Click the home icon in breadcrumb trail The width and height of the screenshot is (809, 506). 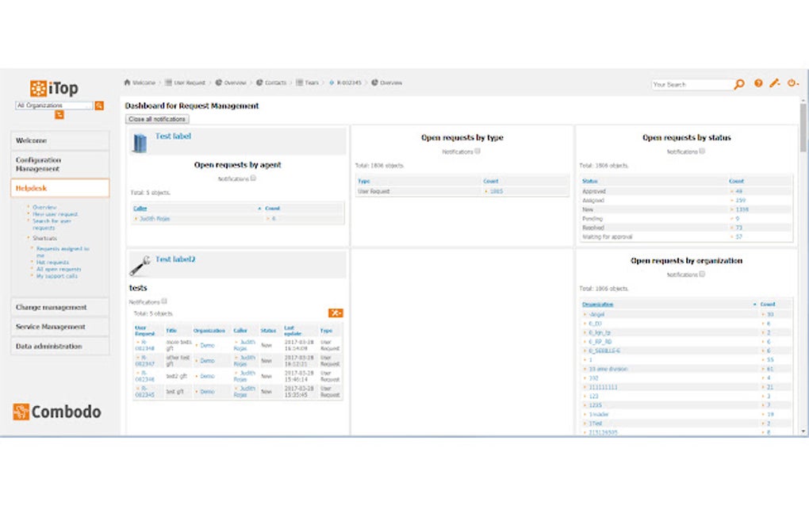pyautogui.click(x=128, y=82)
